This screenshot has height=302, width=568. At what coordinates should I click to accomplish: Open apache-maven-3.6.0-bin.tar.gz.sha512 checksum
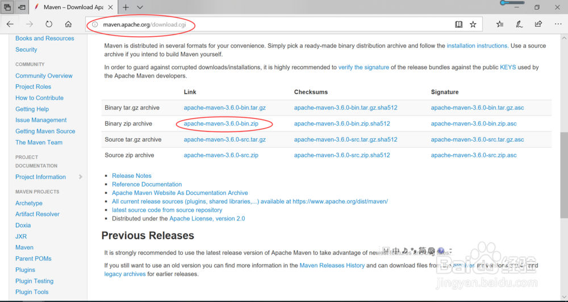coord(345,108)
